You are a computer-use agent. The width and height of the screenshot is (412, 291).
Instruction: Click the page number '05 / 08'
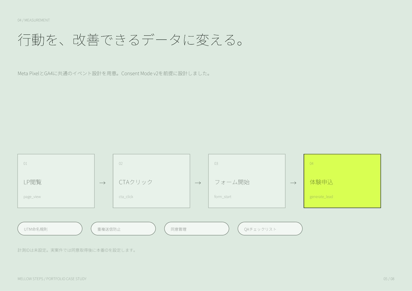(x=389, y=279)
